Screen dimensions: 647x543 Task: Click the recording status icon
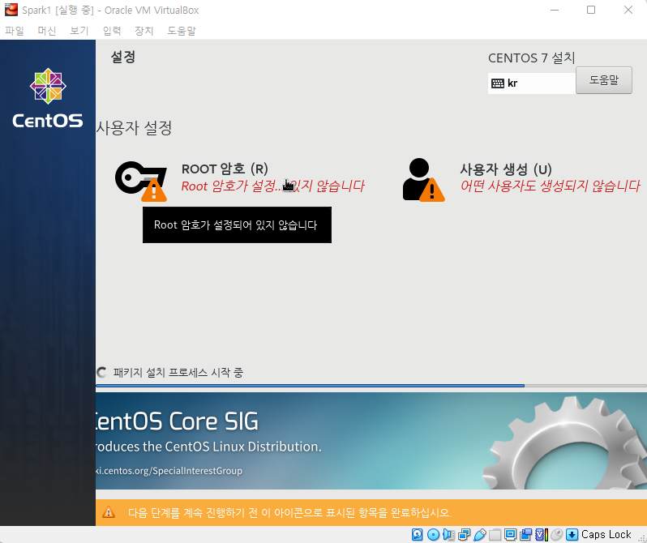525,535
